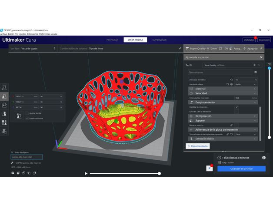This screenshot has height=205, width=273.
Task: Select the Per Model Settings tool
Action: (4, 122)
